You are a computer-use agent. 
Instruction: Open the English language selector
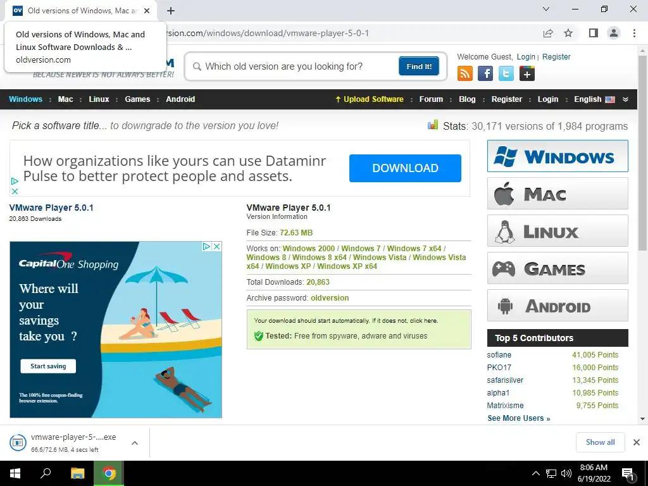pos(594,99)
